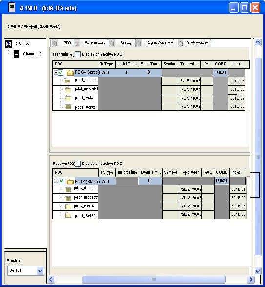265x287 pixels.
Task: Click the pdo4_Act32 mapping folder icon
Action: pos(68,107)
